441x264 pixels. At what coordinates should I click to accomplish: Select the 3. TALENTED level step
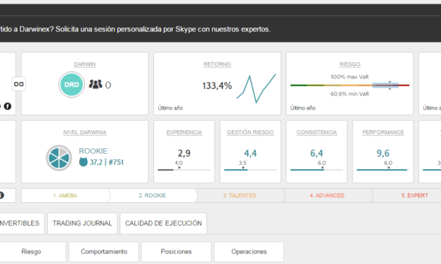point(240,195)
